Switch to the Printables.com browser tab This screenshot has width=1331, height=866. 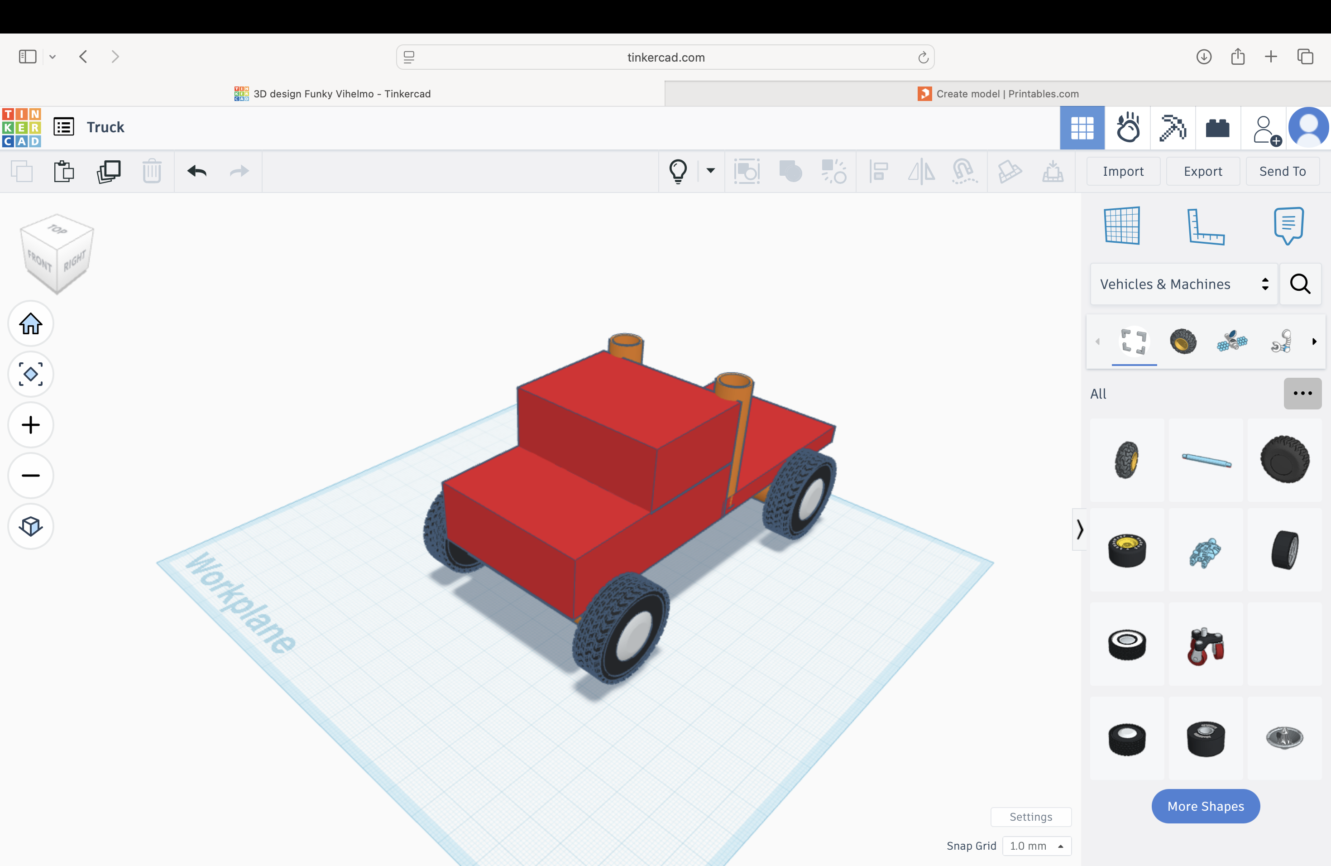tap(998, 93)
